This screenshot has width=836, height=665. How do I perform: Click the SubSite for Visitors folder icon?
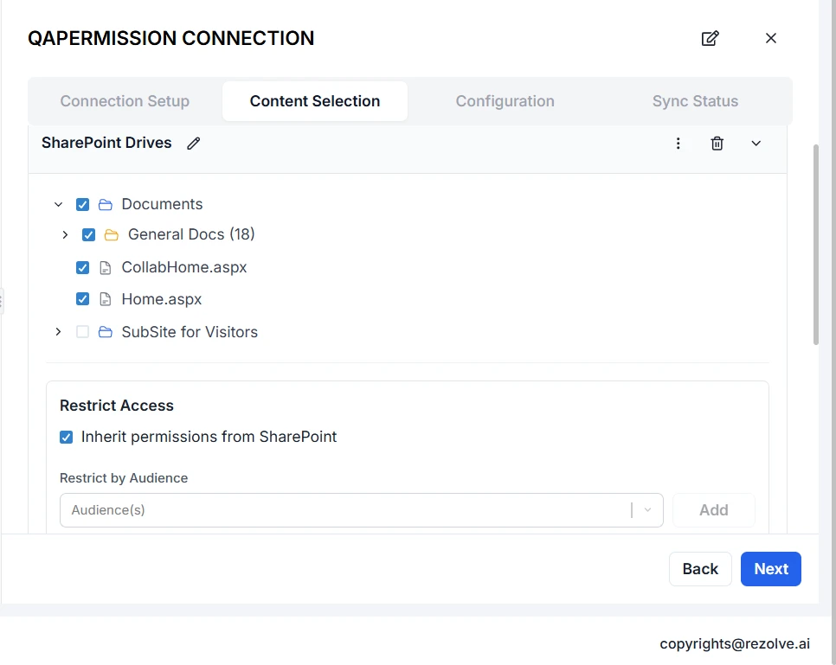coord(106,332)
